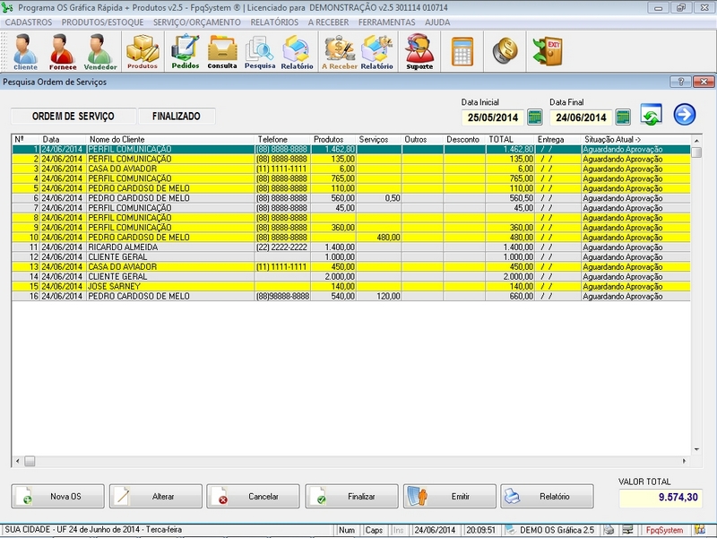Click the Data Inicial date field
717x538 pixels.
[493, 117]
